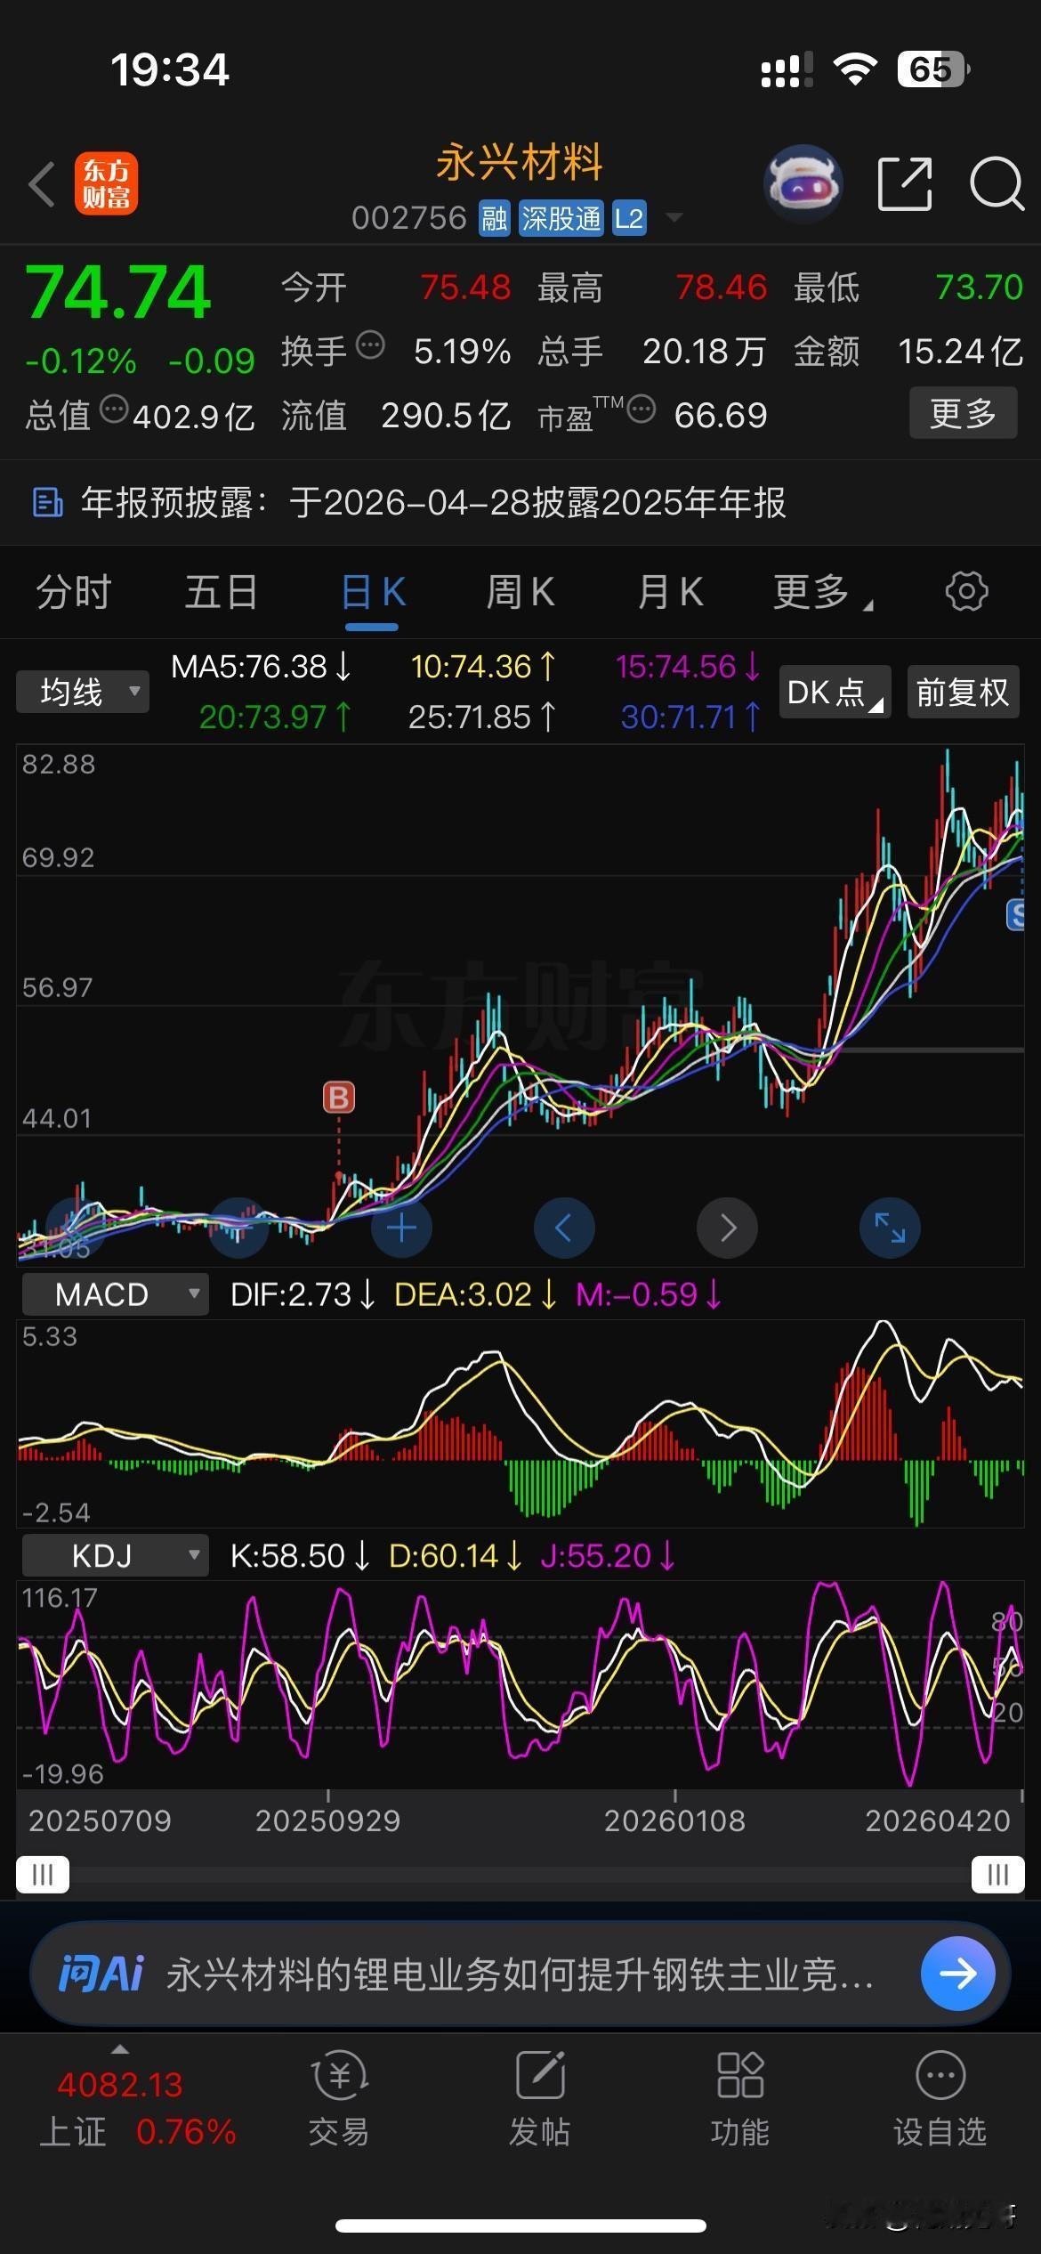Select the 周K tab
Image resolution: width=1041 pixels, height=2254 pixels.
[x=520, y=592]
